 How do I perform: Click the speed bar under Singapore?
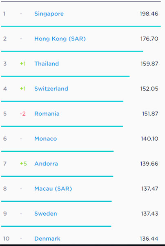81,26
